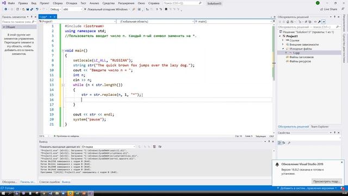Screen dimensions: 348x196
Task: Click the property pages wrench icon in Свойства
Action: [x=289, y=143]
